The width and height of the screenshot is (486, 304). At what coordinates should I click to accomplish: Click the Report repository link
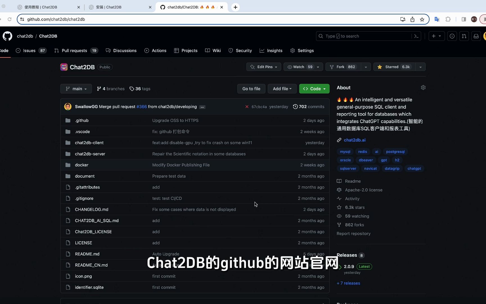354,234
